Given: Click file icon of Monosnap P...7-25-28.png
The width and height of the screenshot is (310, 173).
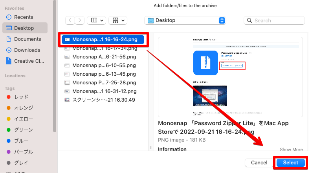Looking at the screenshot, I should tap(67, 83).
